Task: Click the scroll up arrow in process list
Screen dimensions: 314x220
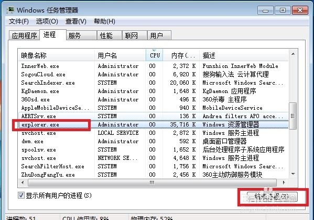Action: point(293,54)
